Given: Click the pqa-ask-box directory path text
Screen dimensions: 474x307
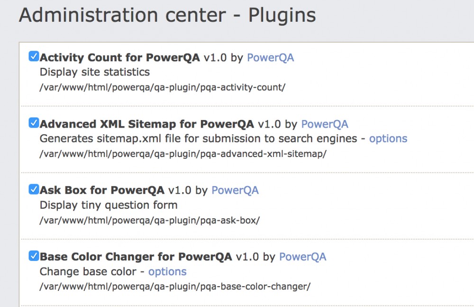Looking at the screenshot, I should [149, 220].
